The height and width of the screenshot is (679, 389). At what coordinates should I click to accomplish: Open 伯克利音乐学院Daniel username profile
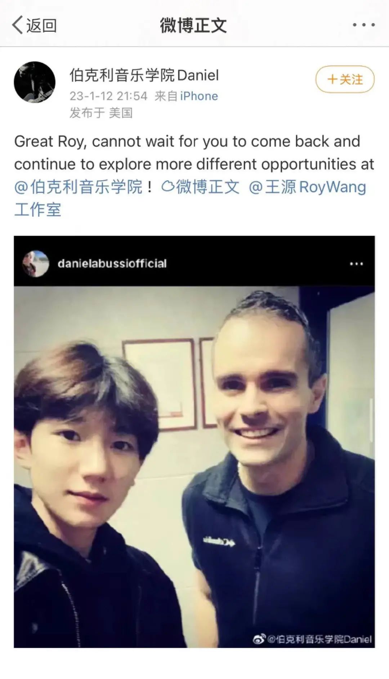point(144,75)
